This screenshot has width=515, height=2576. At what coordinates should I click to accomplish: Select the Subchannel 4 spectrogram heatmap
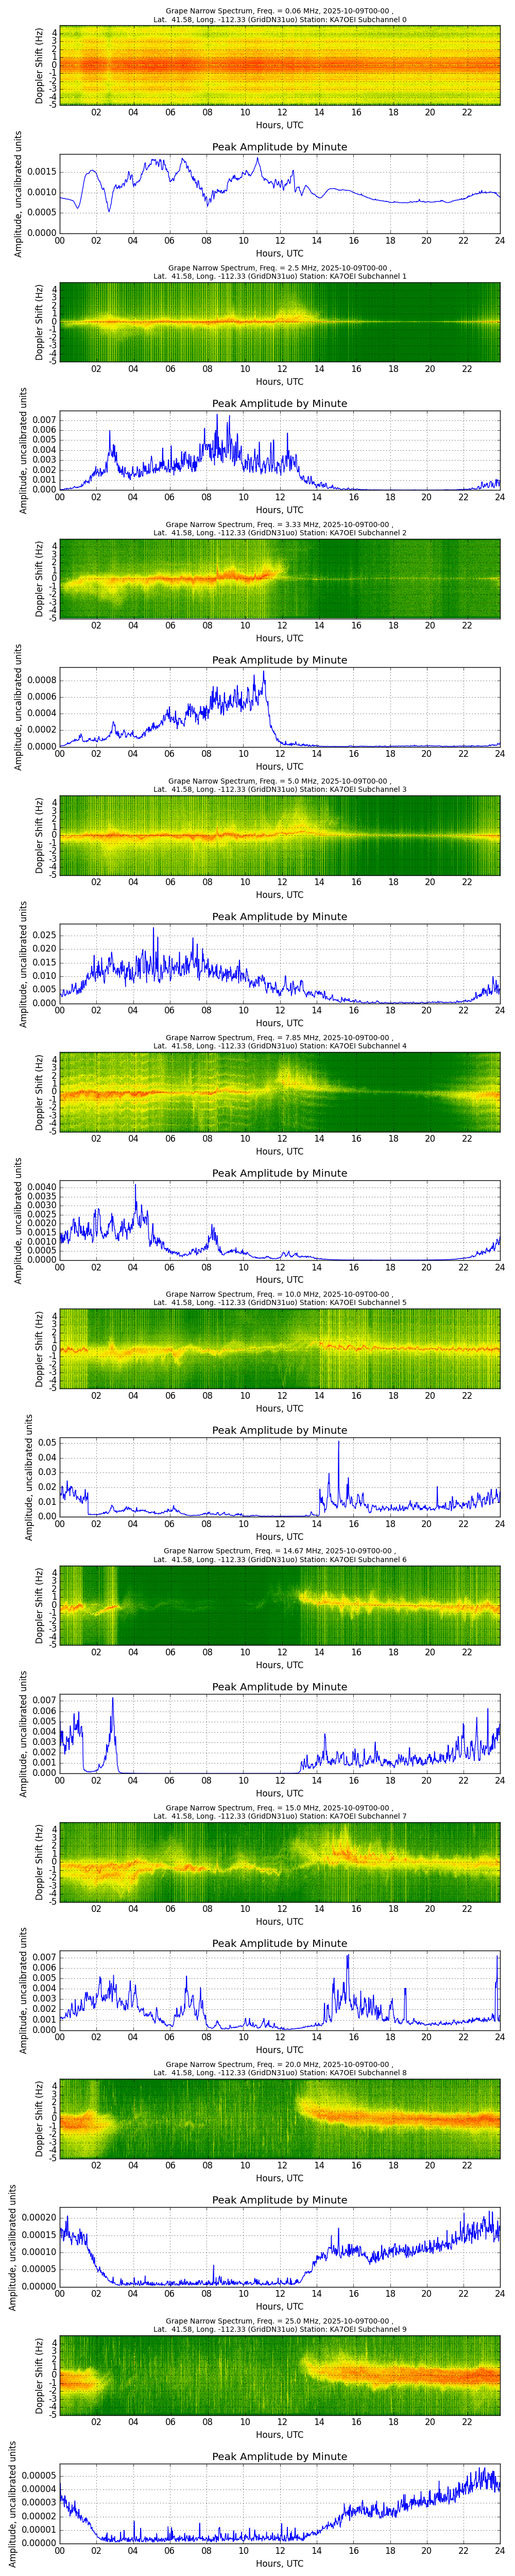click(x=280, y=1091)
